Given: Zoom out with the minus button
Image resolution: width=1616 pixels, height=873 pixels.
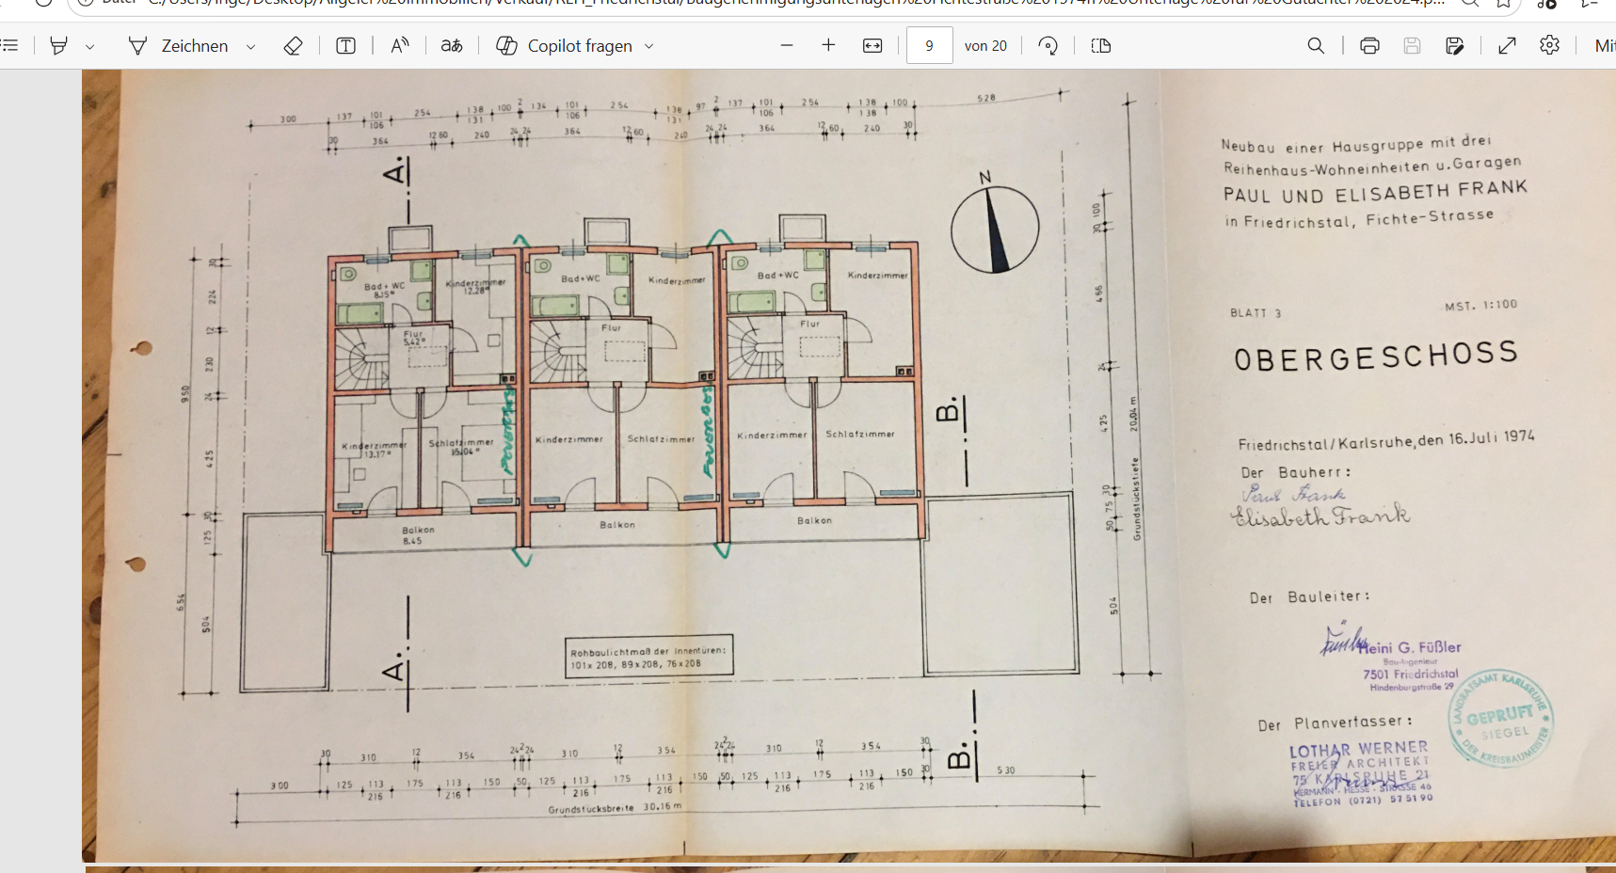Looking at the screenshot, I should click(x=787, y=45).
